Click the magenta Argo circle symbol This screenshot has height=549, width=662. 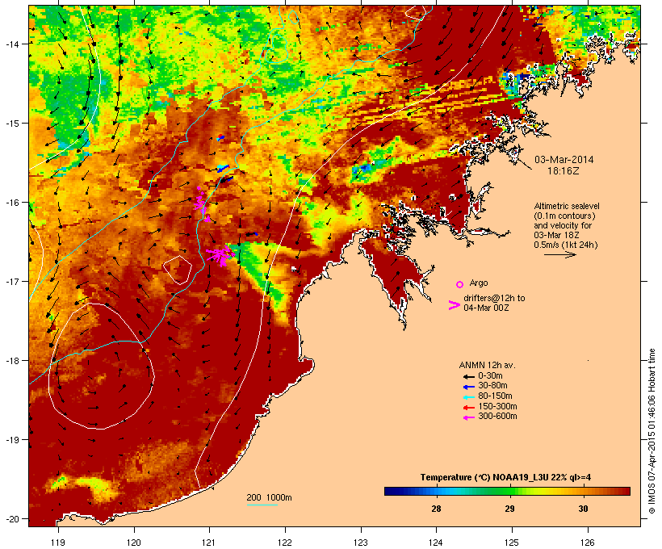click(459, 285)
